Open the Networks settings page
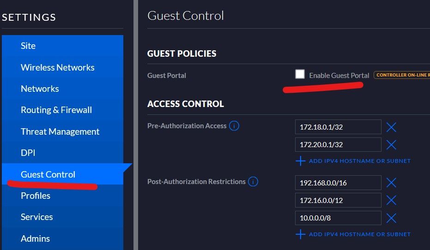The image size is (430, 250). click(x=40, y=89)
